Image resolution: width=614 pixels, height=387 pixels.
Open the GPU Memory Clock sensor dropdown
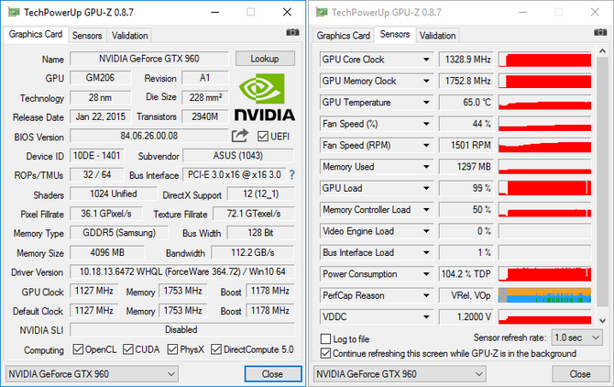(426, 81)
